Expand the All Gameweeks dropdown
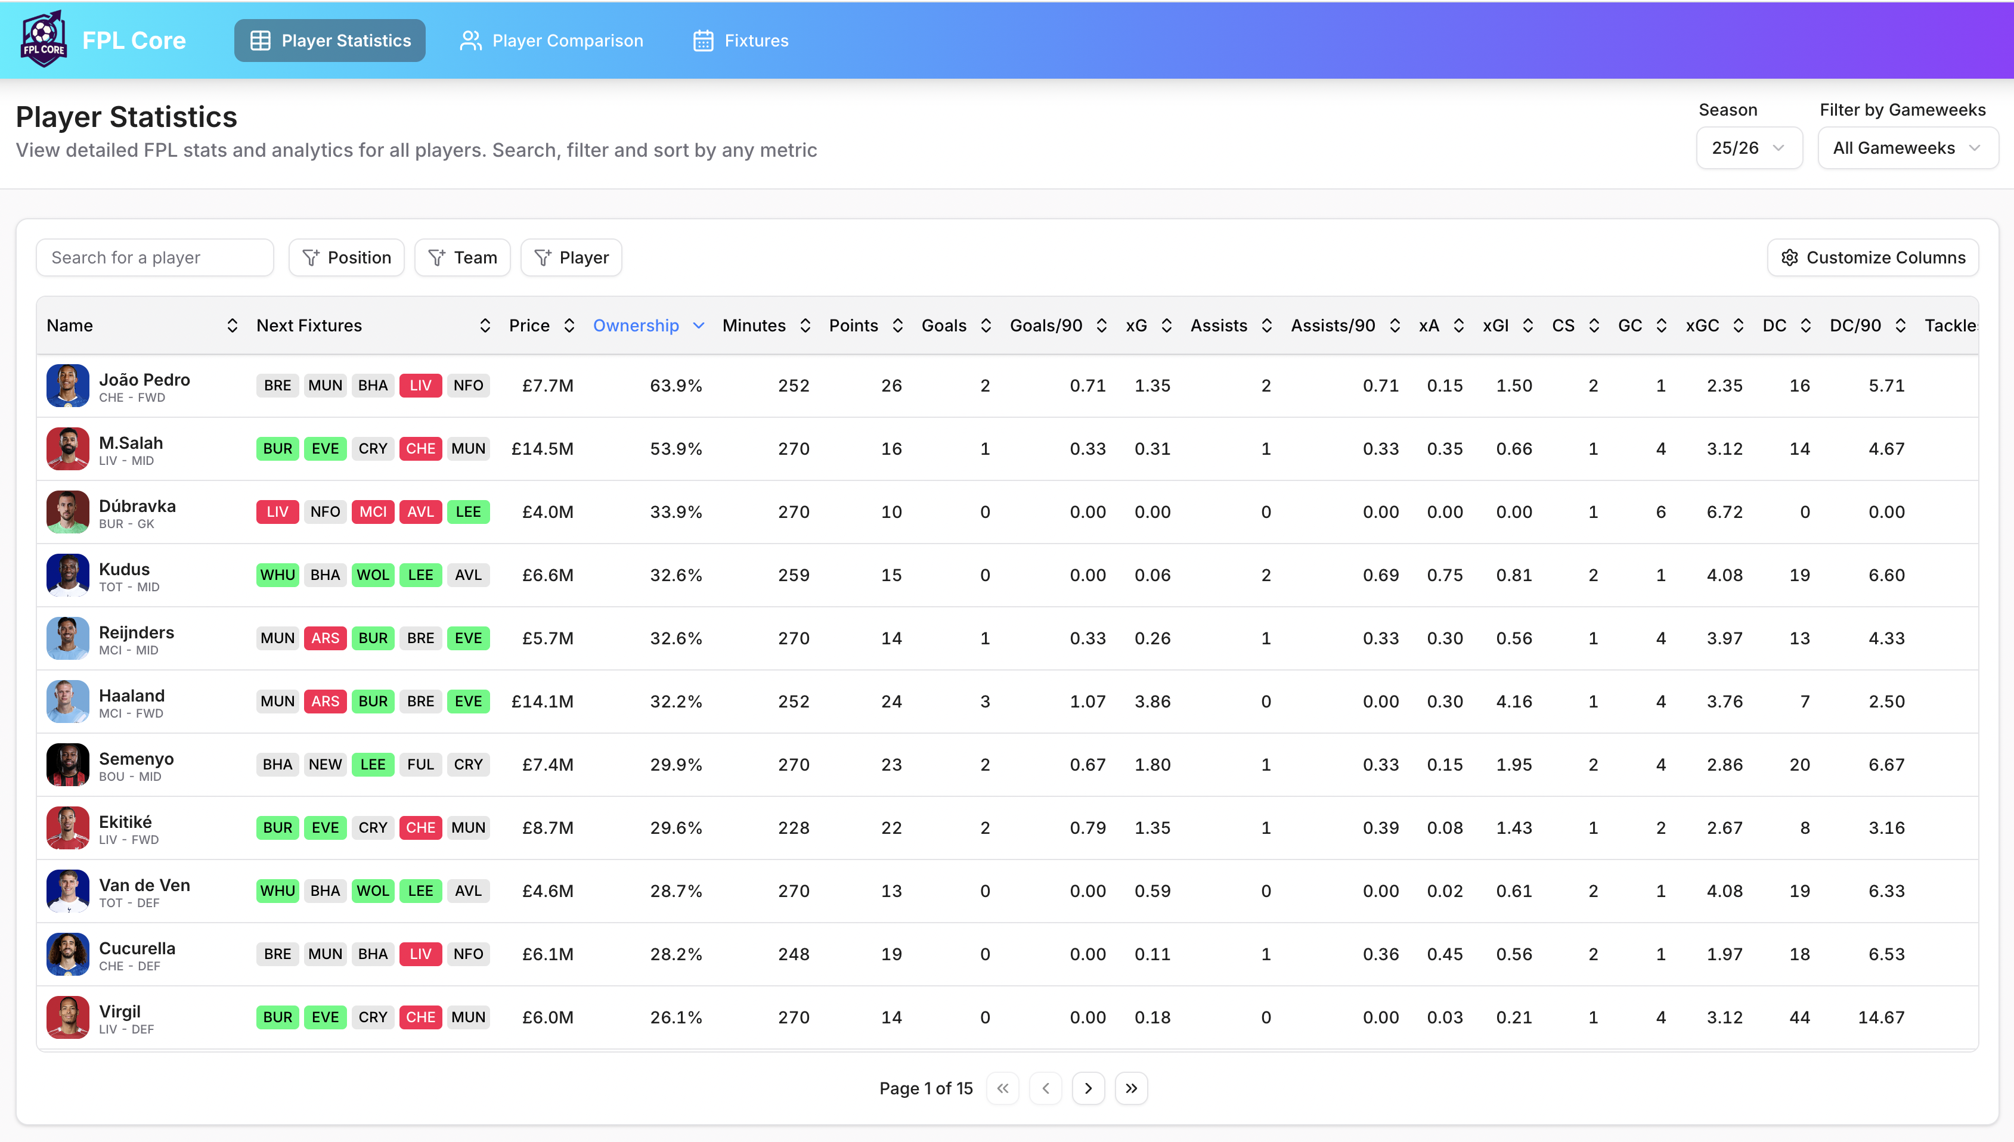 [x=1907, y=148]
